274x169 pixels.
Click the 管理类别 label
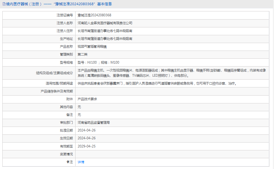pos(66,54)
